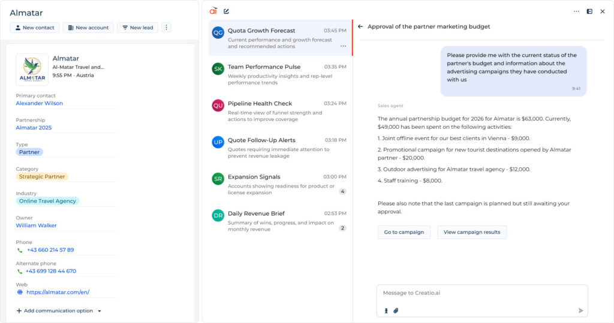Open https://almatar.com/en/ web link
Image resolution: width=614 pixels, height=323 pixels.
point(58,292)
